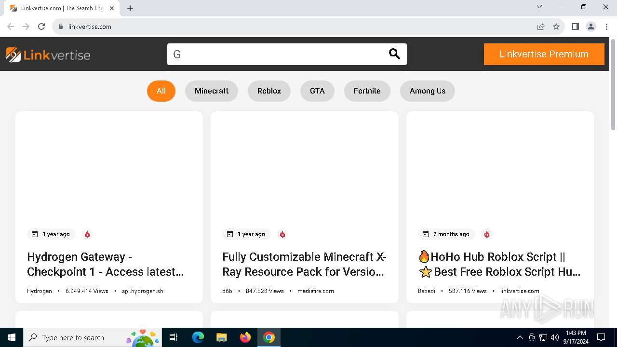
Task: Open Task View in the taskbar
Action: pyautogui.click(x=174, y=337)
